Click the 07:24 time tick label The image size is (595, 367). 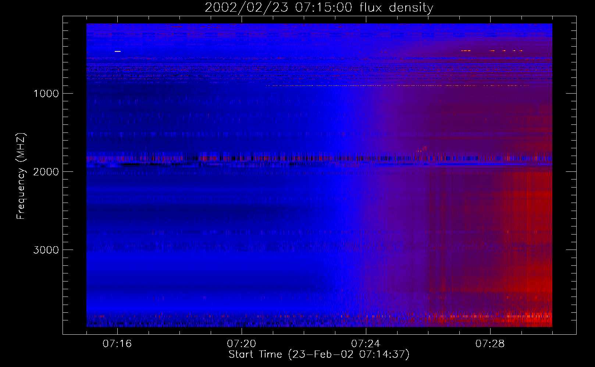point(366,344)
